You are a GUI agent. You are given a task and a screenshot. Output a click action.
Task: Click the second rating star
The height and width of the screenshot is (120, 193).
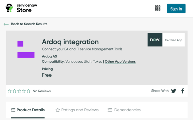14,91
